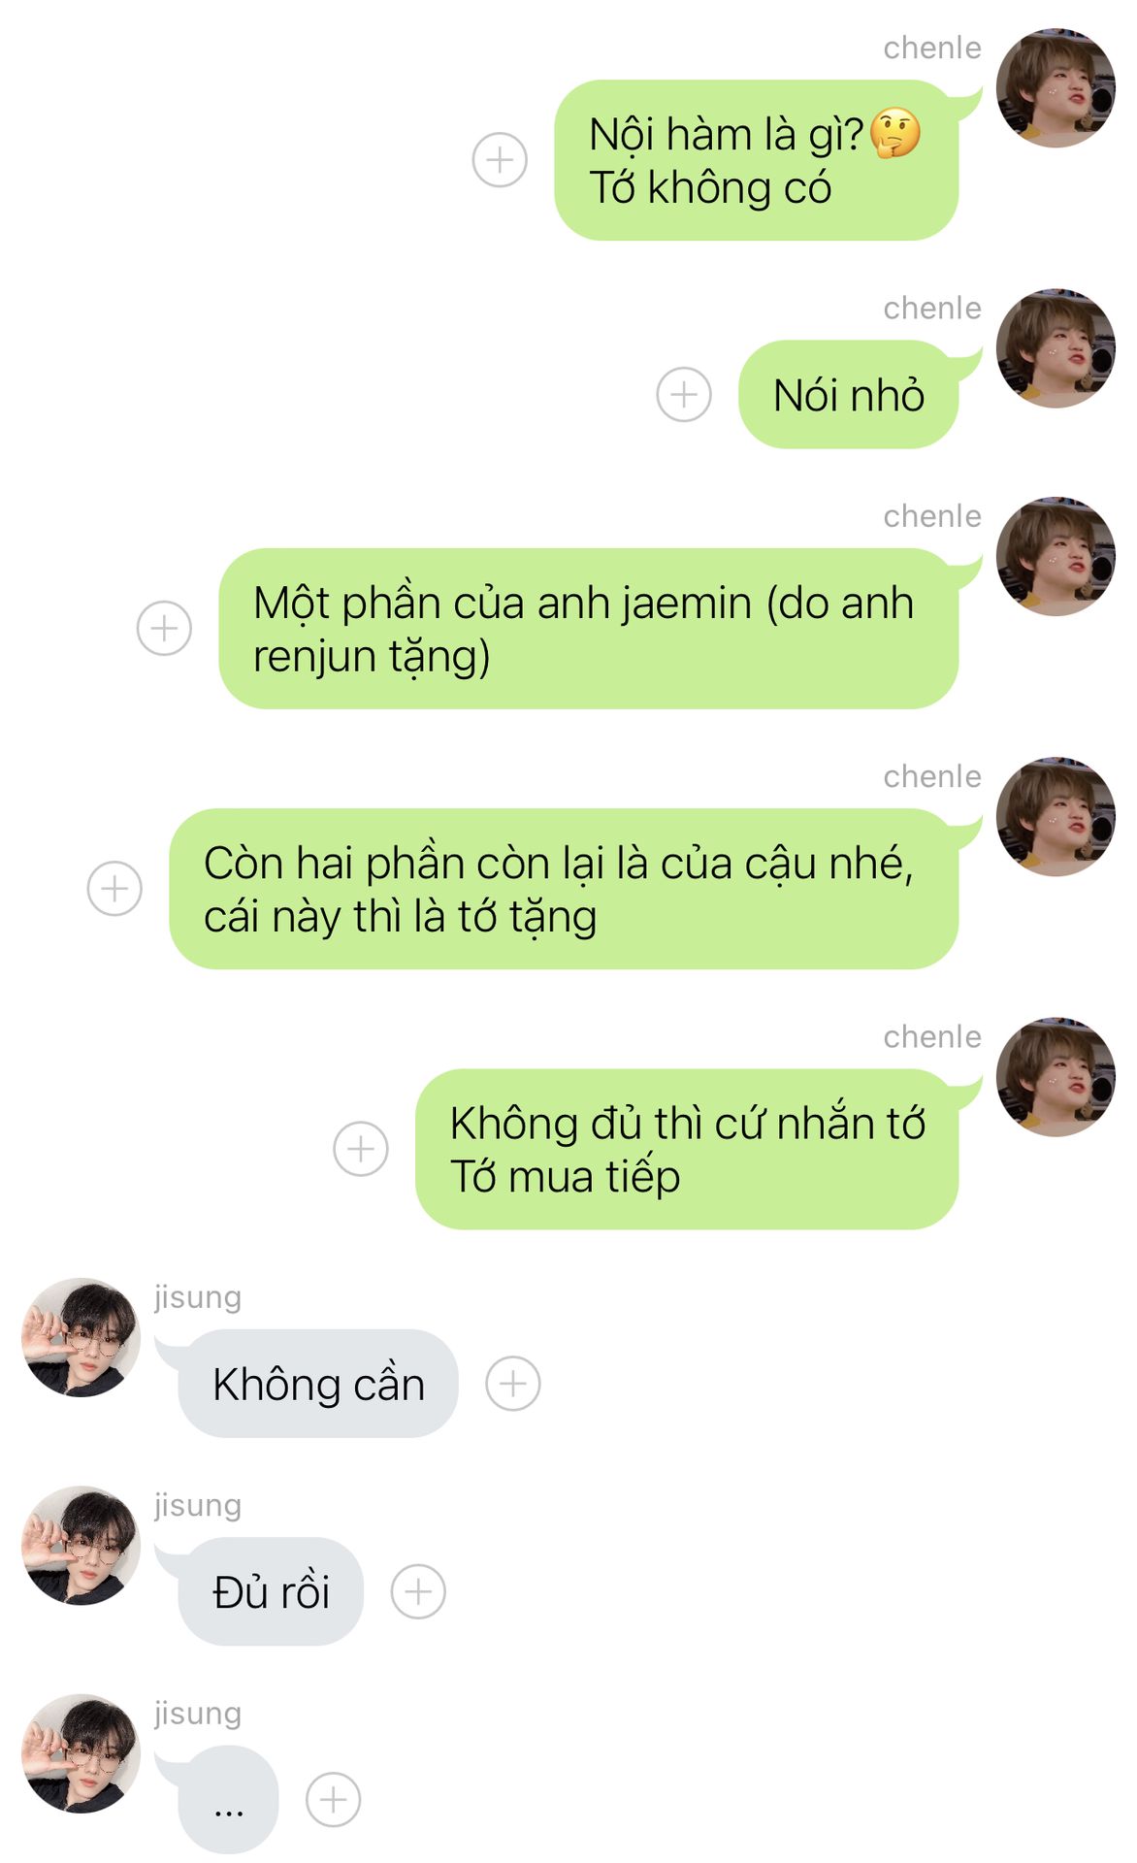This screenshot has width=1137, height=1863.
Task: Select the "Tớ mua tiếp" message bubble
Action: point(687,1149)
